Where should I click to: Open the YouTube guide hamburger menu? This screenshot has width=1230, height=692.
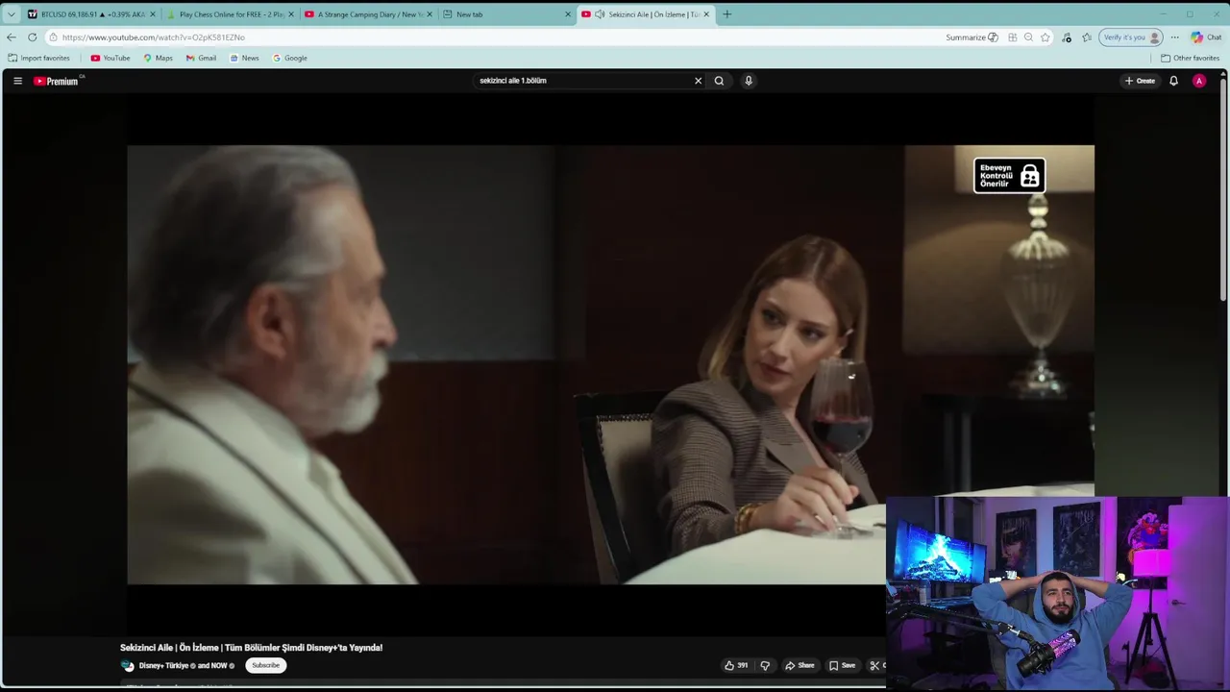17,81
